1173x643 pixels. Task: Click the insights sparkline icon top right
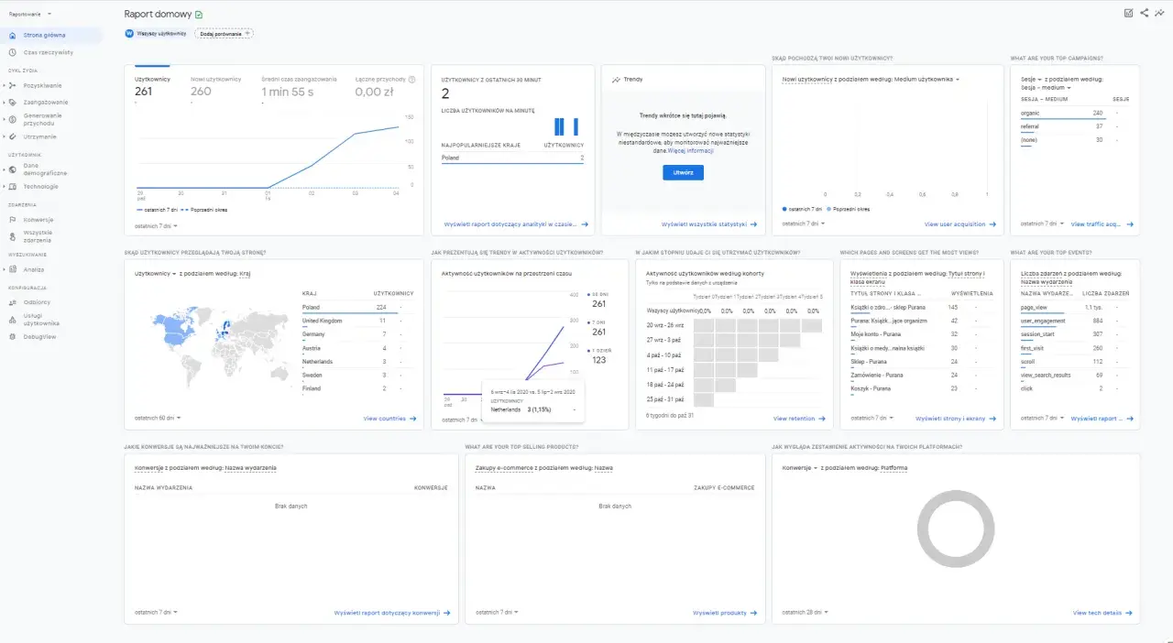[1159, 13]
